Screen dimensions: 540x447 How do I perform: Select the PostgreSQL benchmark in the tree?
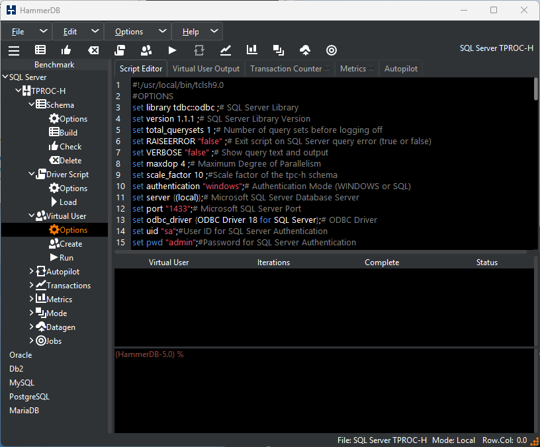29,397
